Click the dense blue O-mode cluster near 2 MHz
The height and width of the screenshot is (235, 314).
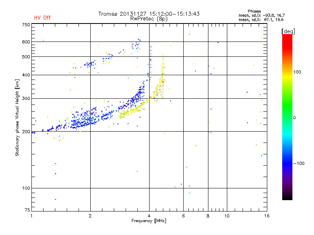point(85,119)
